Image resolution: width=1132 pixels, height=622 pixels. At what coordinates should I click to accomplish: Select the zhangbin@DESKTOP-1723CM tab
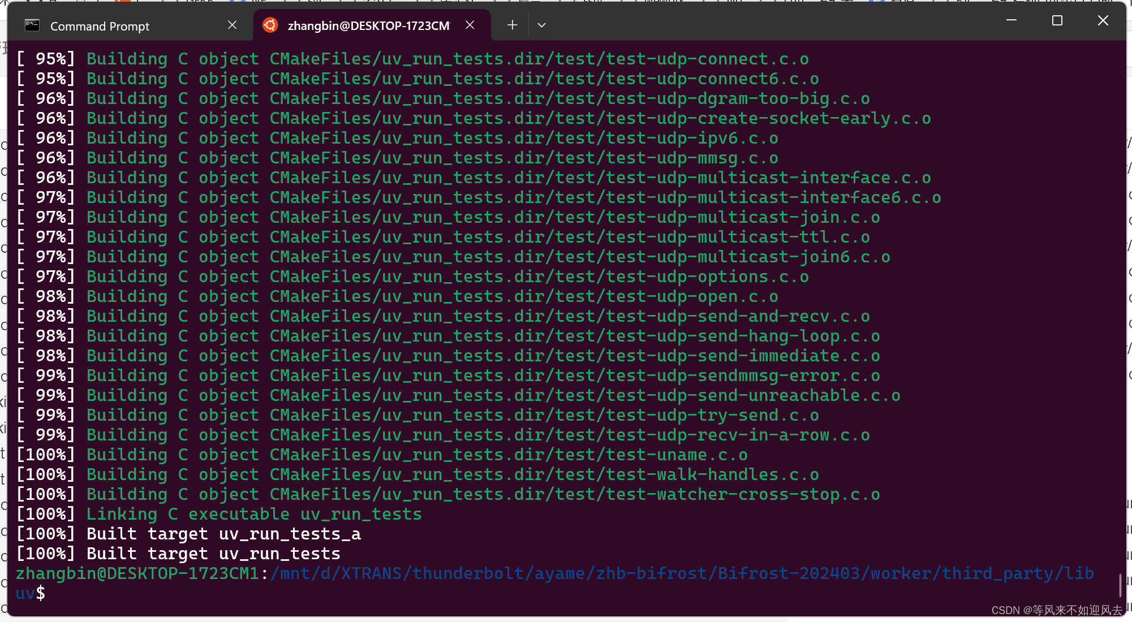pos(372,25)
